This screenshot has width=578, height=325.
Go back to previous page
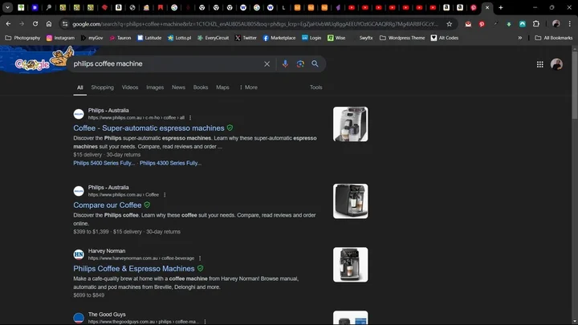8,24
